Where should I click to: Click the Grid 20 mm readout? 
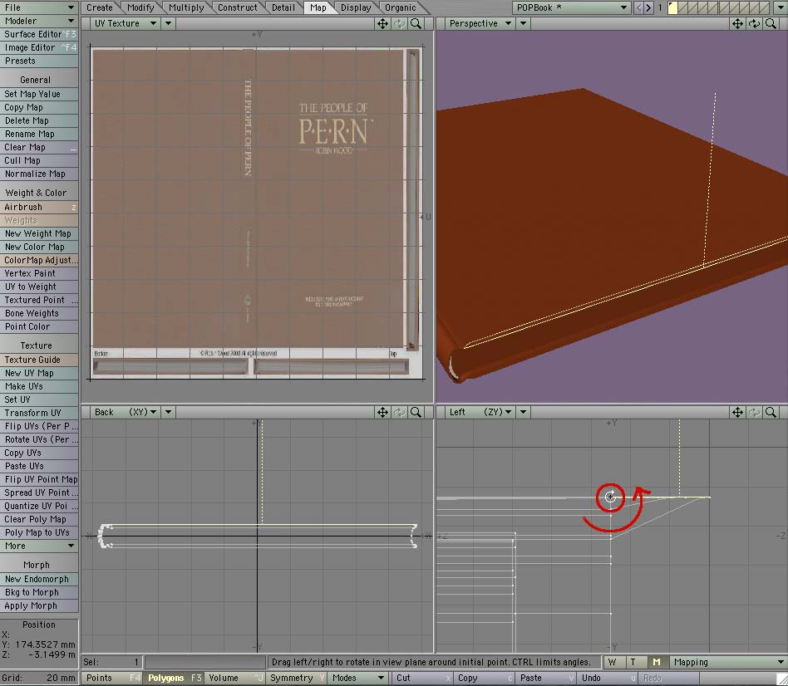pos(39,678)
